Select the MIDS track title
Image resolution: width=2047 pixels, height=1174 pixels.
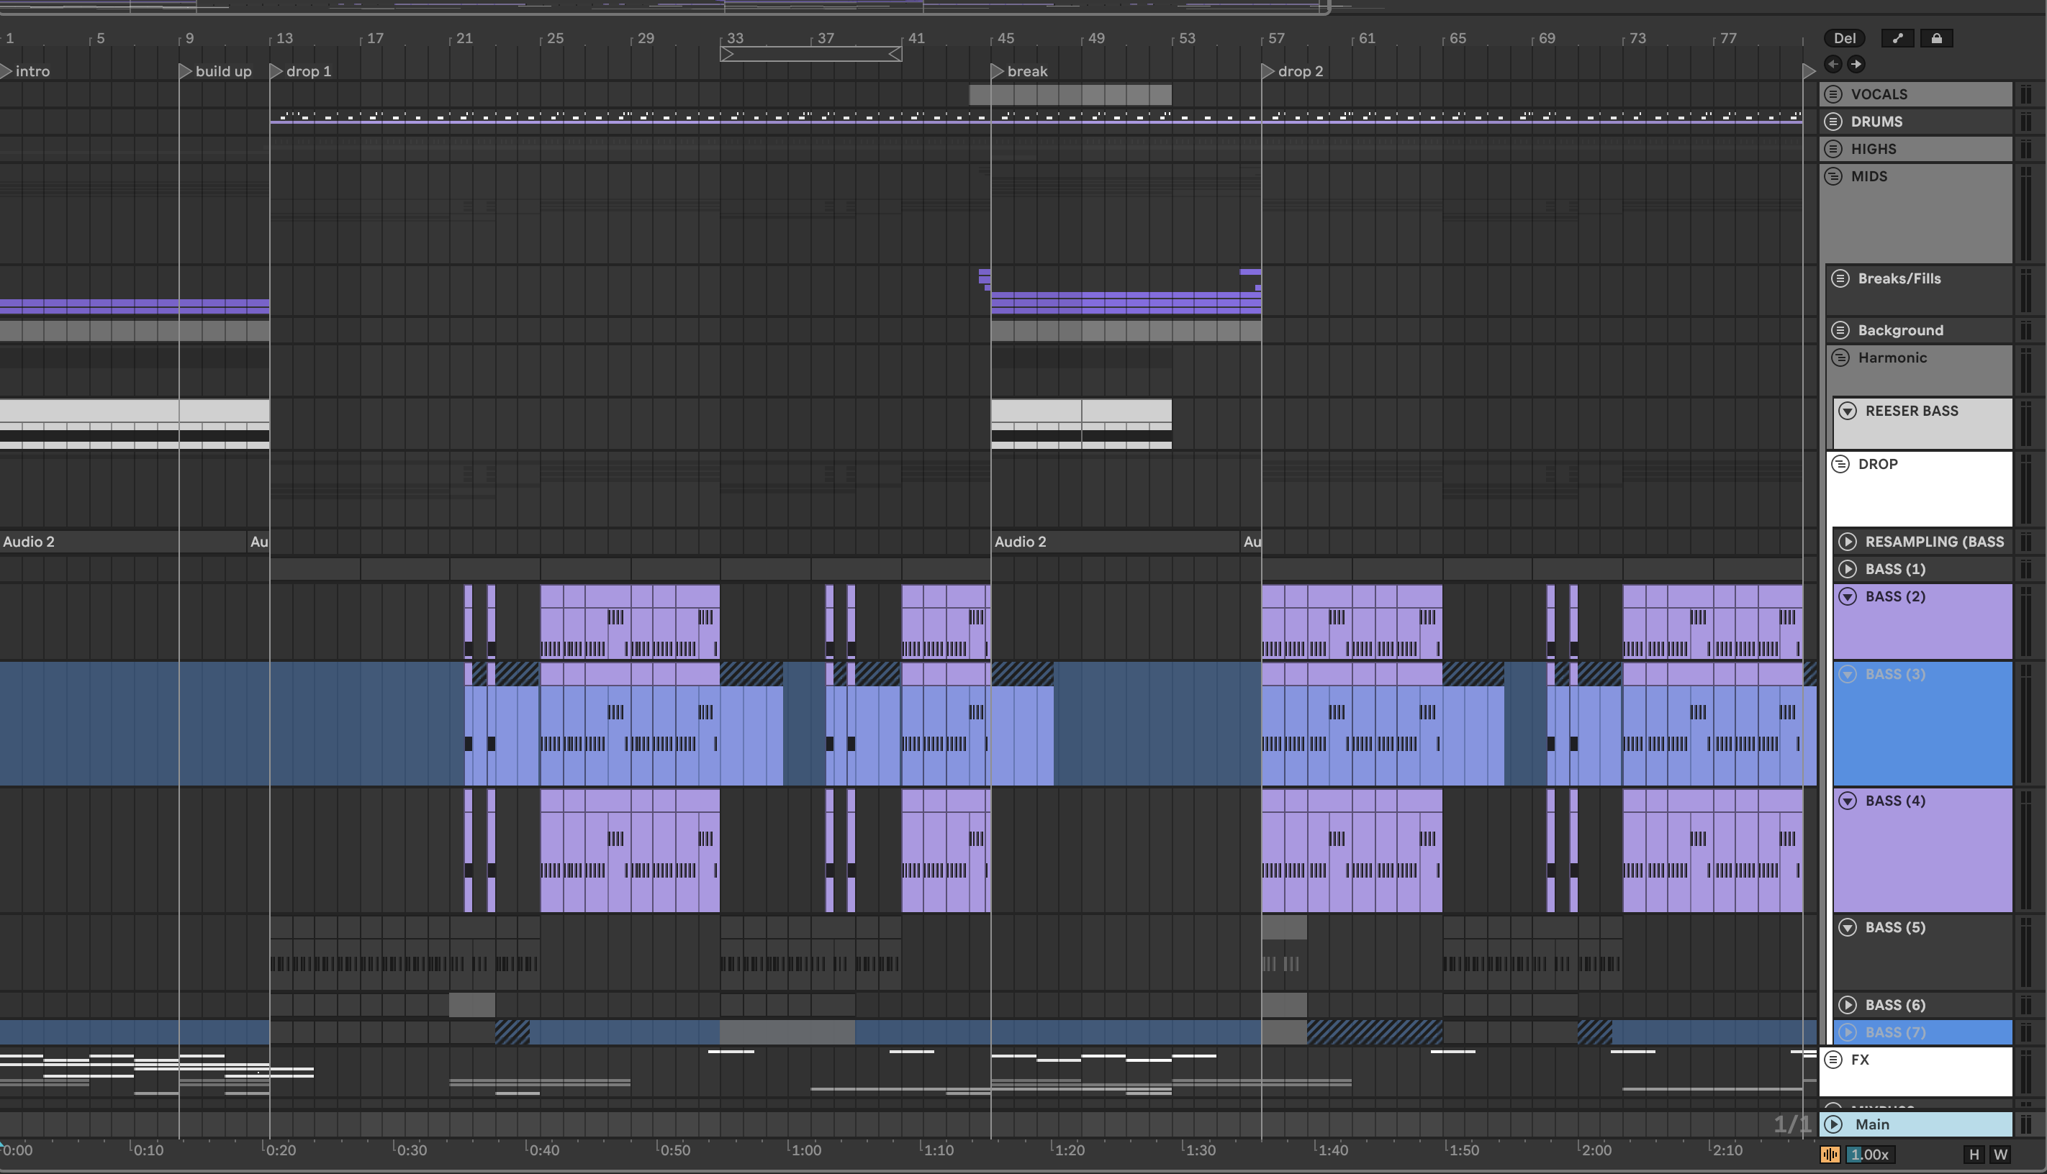[1868, 176]
